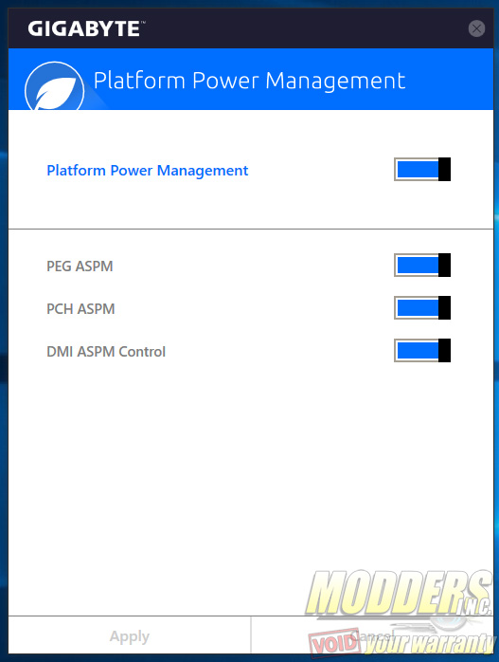
Task: Select the blue Platform Power Management label
Action: (x=147, y=171)
